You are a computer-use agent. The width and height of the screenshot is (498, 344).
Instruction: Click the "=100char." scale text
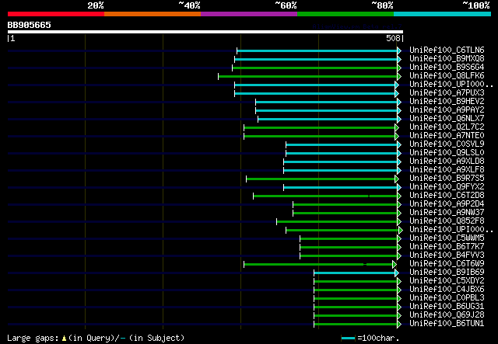tap(378, 339)
